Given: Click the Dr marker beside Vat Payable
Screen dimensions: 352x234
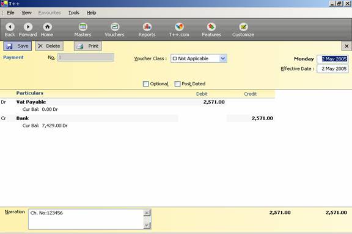Looking at the screenshot, I should pos(4,102).
